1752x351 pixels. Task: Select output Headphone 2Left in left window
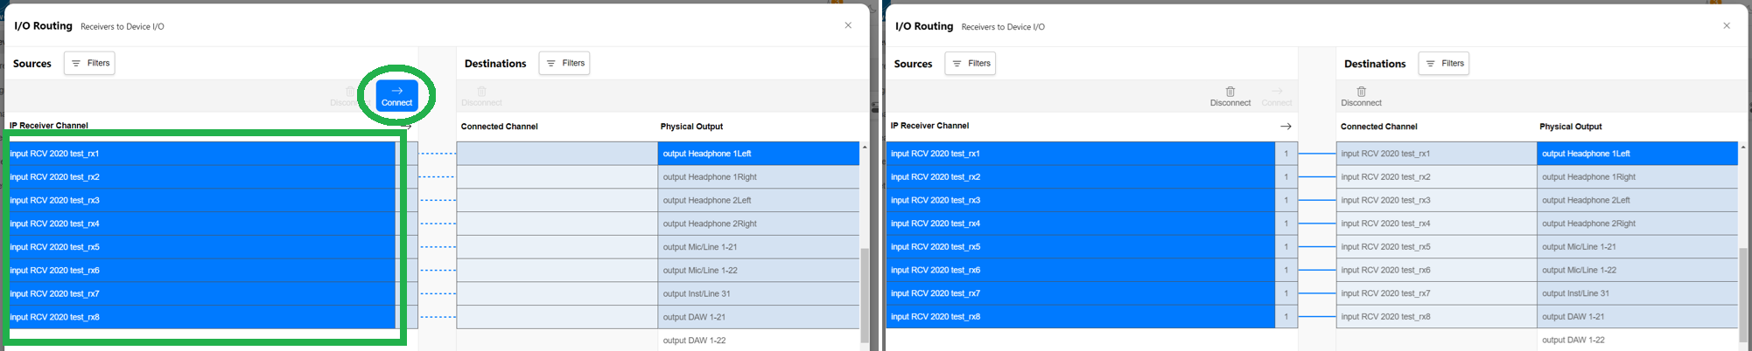758,201
